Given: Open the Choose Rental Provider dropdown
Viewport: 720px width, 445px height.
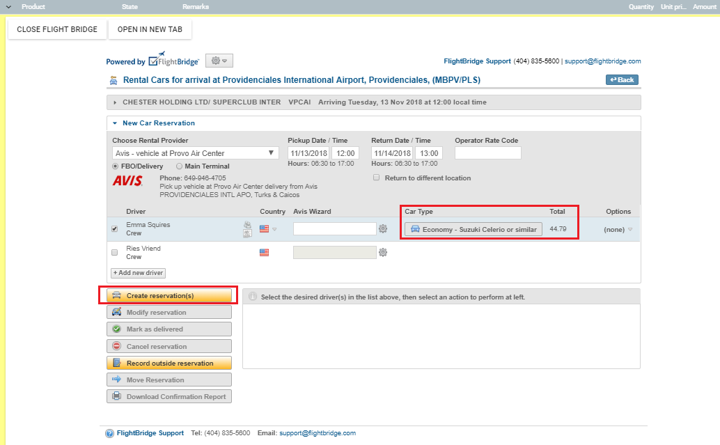Looking at the screenshot, I should tap(195, 153).
